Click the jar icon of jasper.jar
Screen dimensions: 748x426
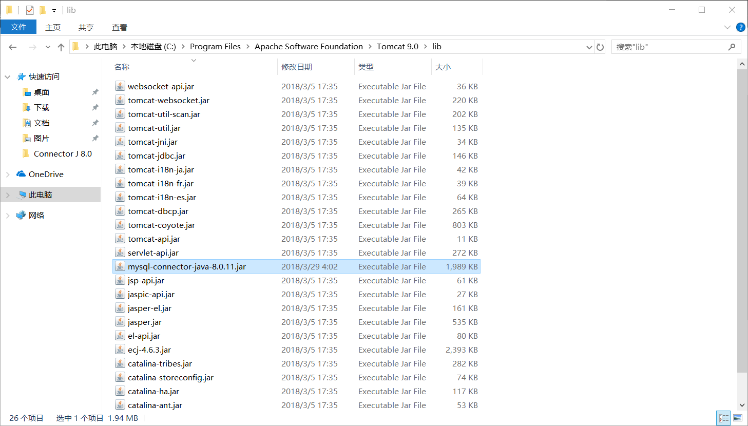[120, 321]
